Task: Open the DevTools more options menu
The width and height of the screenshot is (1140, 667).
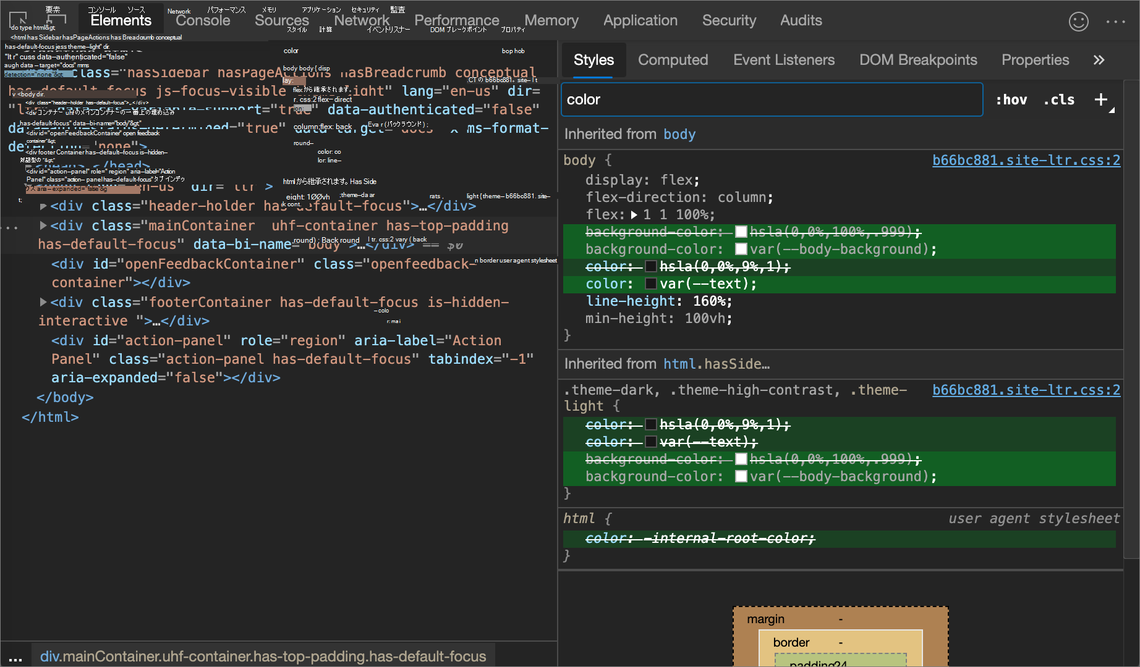Action: coord(1115,22)
